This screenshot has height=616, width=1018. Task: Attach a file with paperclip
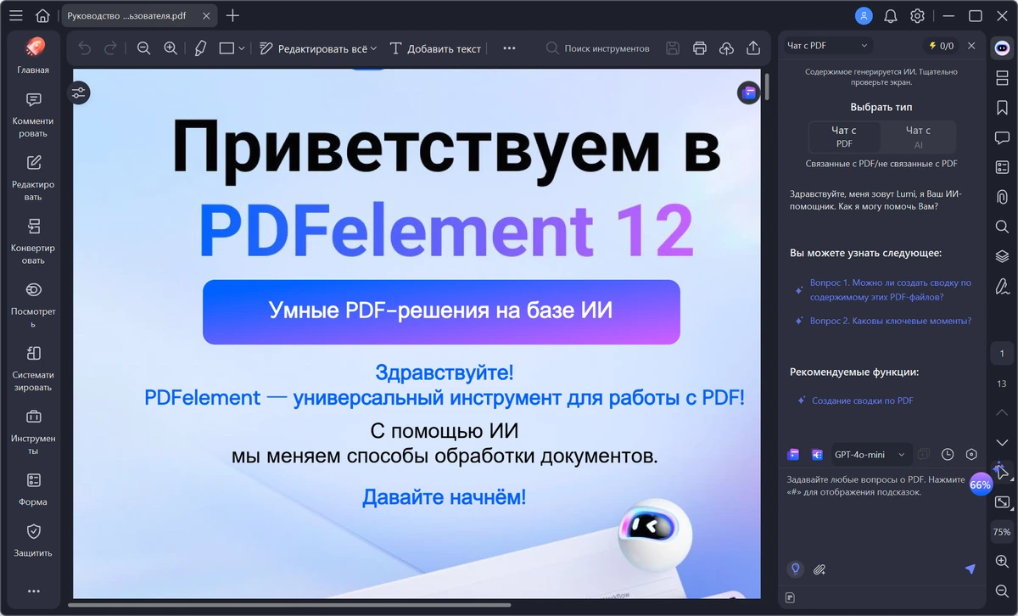click(x=819, y=569)
